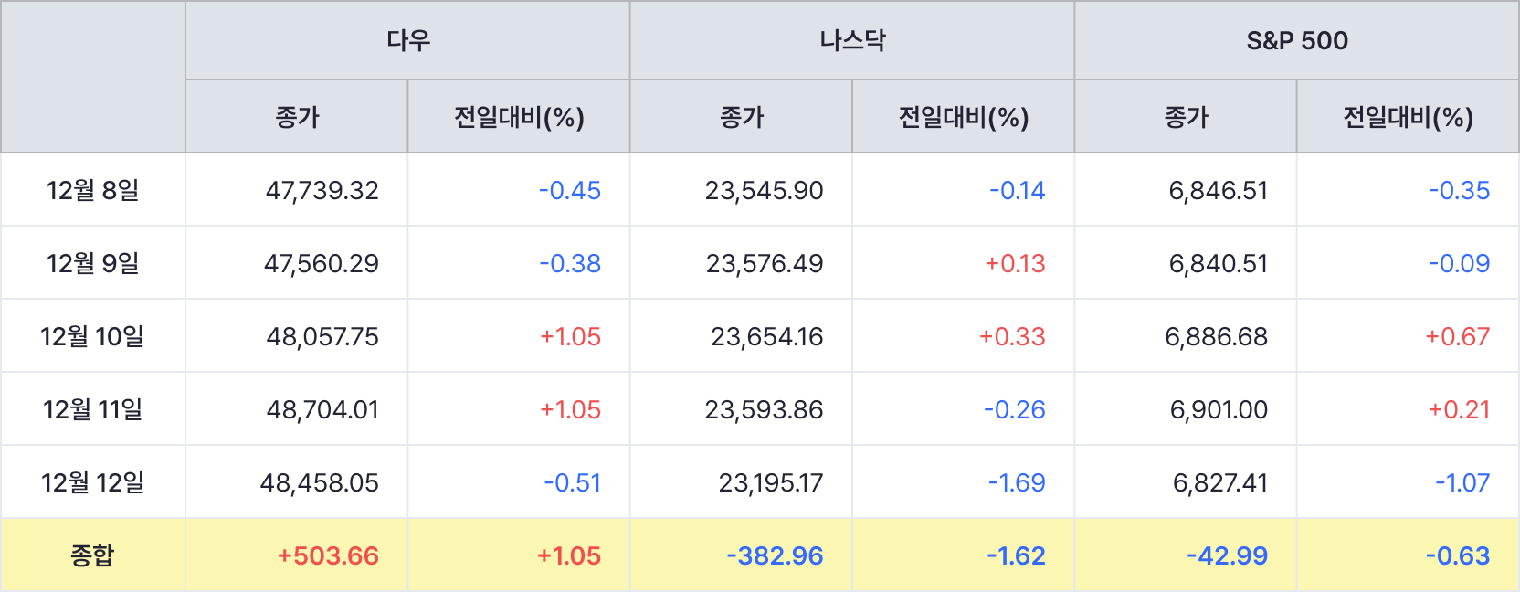The width and height of the screenshot is (1520, 592).
Task: Click the 나스닥 closing value 23,576.49
Action: pyautogui.click(x=764, y=263)
